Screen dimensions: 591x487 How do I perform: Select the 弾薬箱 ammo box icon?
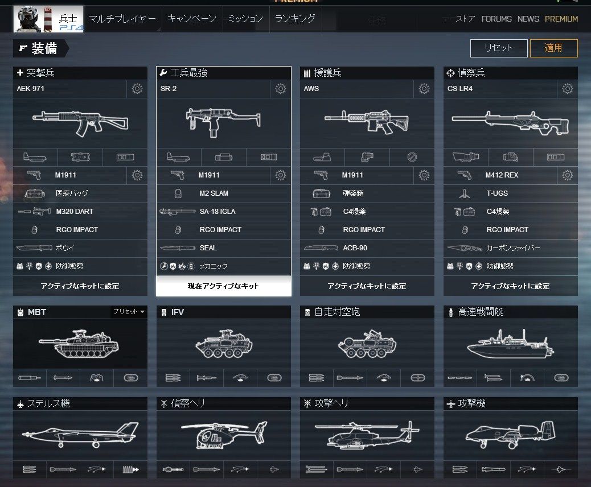322,193
